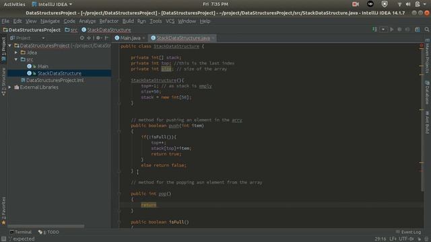The width and height of the screenshot is (431, 242).
Task: Change the UTF-8 file encoding
Action: [x=406, y=239]
